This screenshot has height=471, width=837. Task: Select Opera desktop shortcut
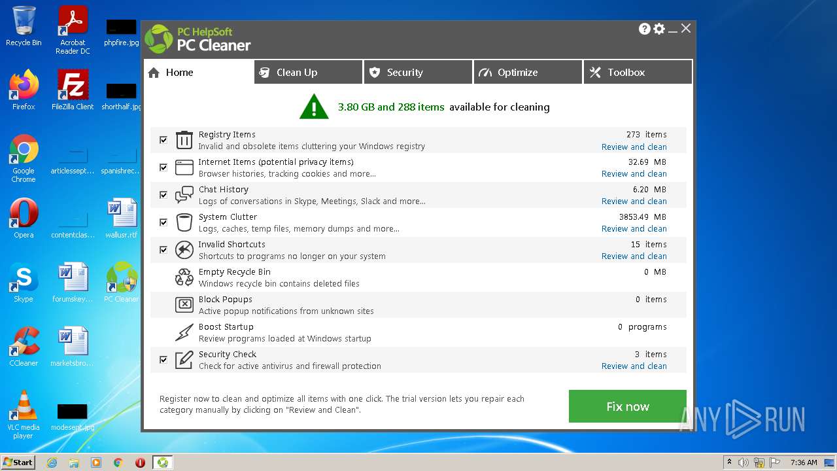tap(24, 218)
